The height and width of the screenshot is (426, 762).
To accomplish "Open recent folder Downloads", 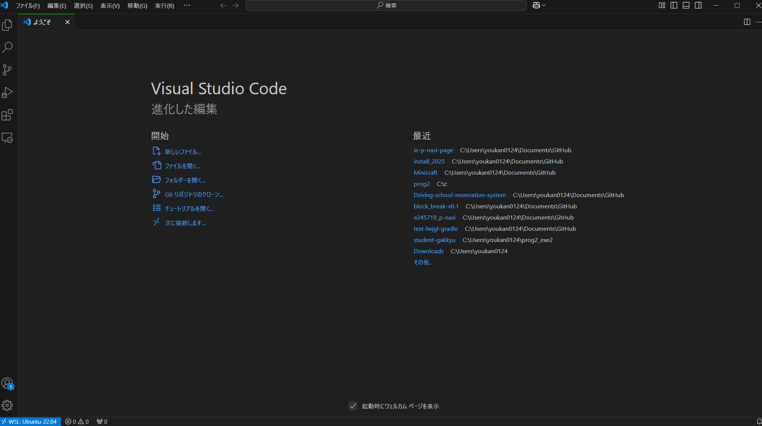I will pos(428,251).
